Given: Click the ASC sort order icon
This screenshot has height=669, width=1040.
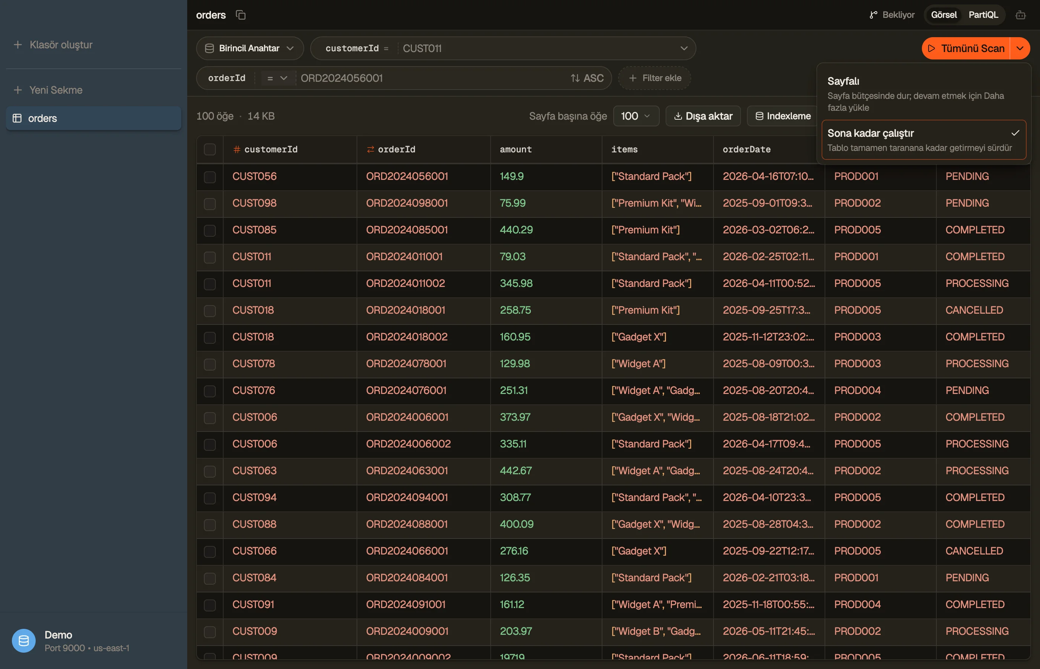Looking at the screenshot, I should [x=575, y=78].
